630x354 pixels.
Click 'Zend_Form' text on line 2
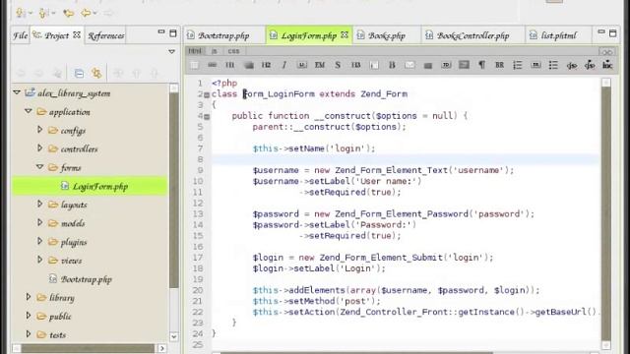[x=384, y=94]
